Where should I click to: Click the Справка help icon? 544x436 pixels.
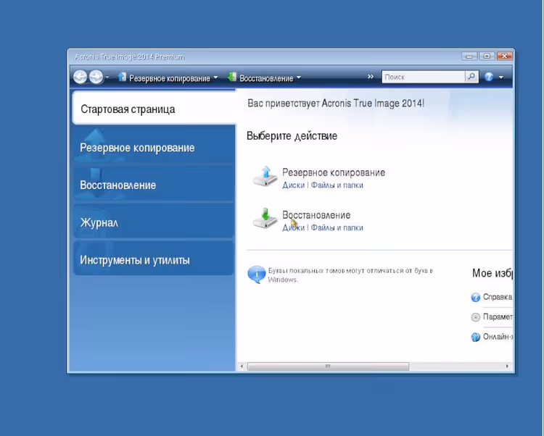pos(476,298)
